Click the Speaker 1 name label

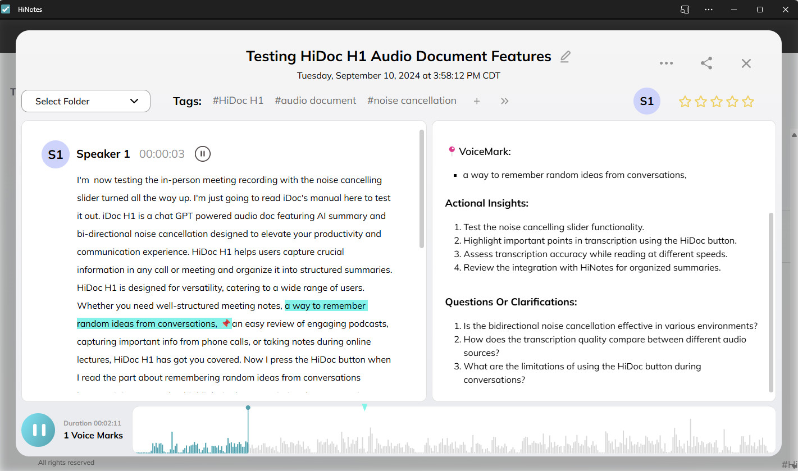pyautogui.click(x=103, y=154)
